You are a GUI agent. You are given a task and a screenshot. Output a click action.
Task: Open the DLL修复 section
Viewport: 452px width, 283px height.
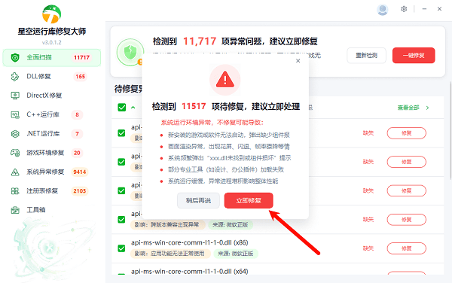point(52,77)
